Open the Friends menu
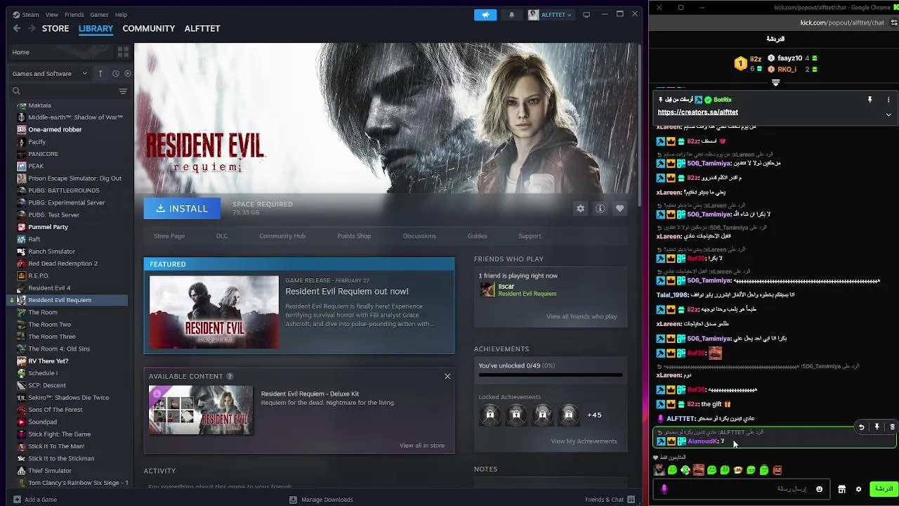The width and height of the screenshot is (899, 506). coord(74,15)
